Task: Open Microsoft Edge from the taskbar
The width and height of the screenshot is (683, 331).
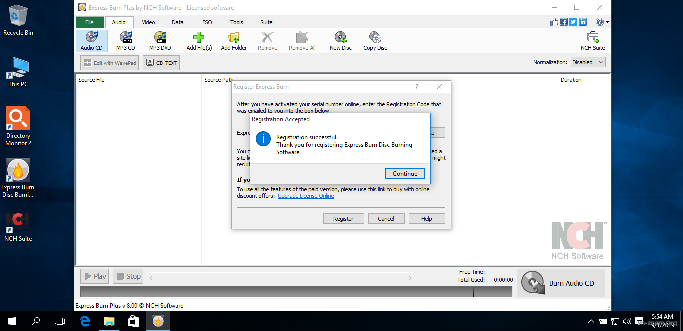Action: 85,321
